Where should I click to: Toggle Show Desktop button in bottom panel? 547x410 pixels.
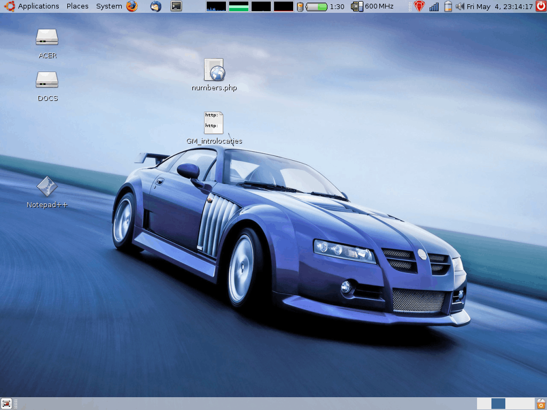click(x=6, y=404)
